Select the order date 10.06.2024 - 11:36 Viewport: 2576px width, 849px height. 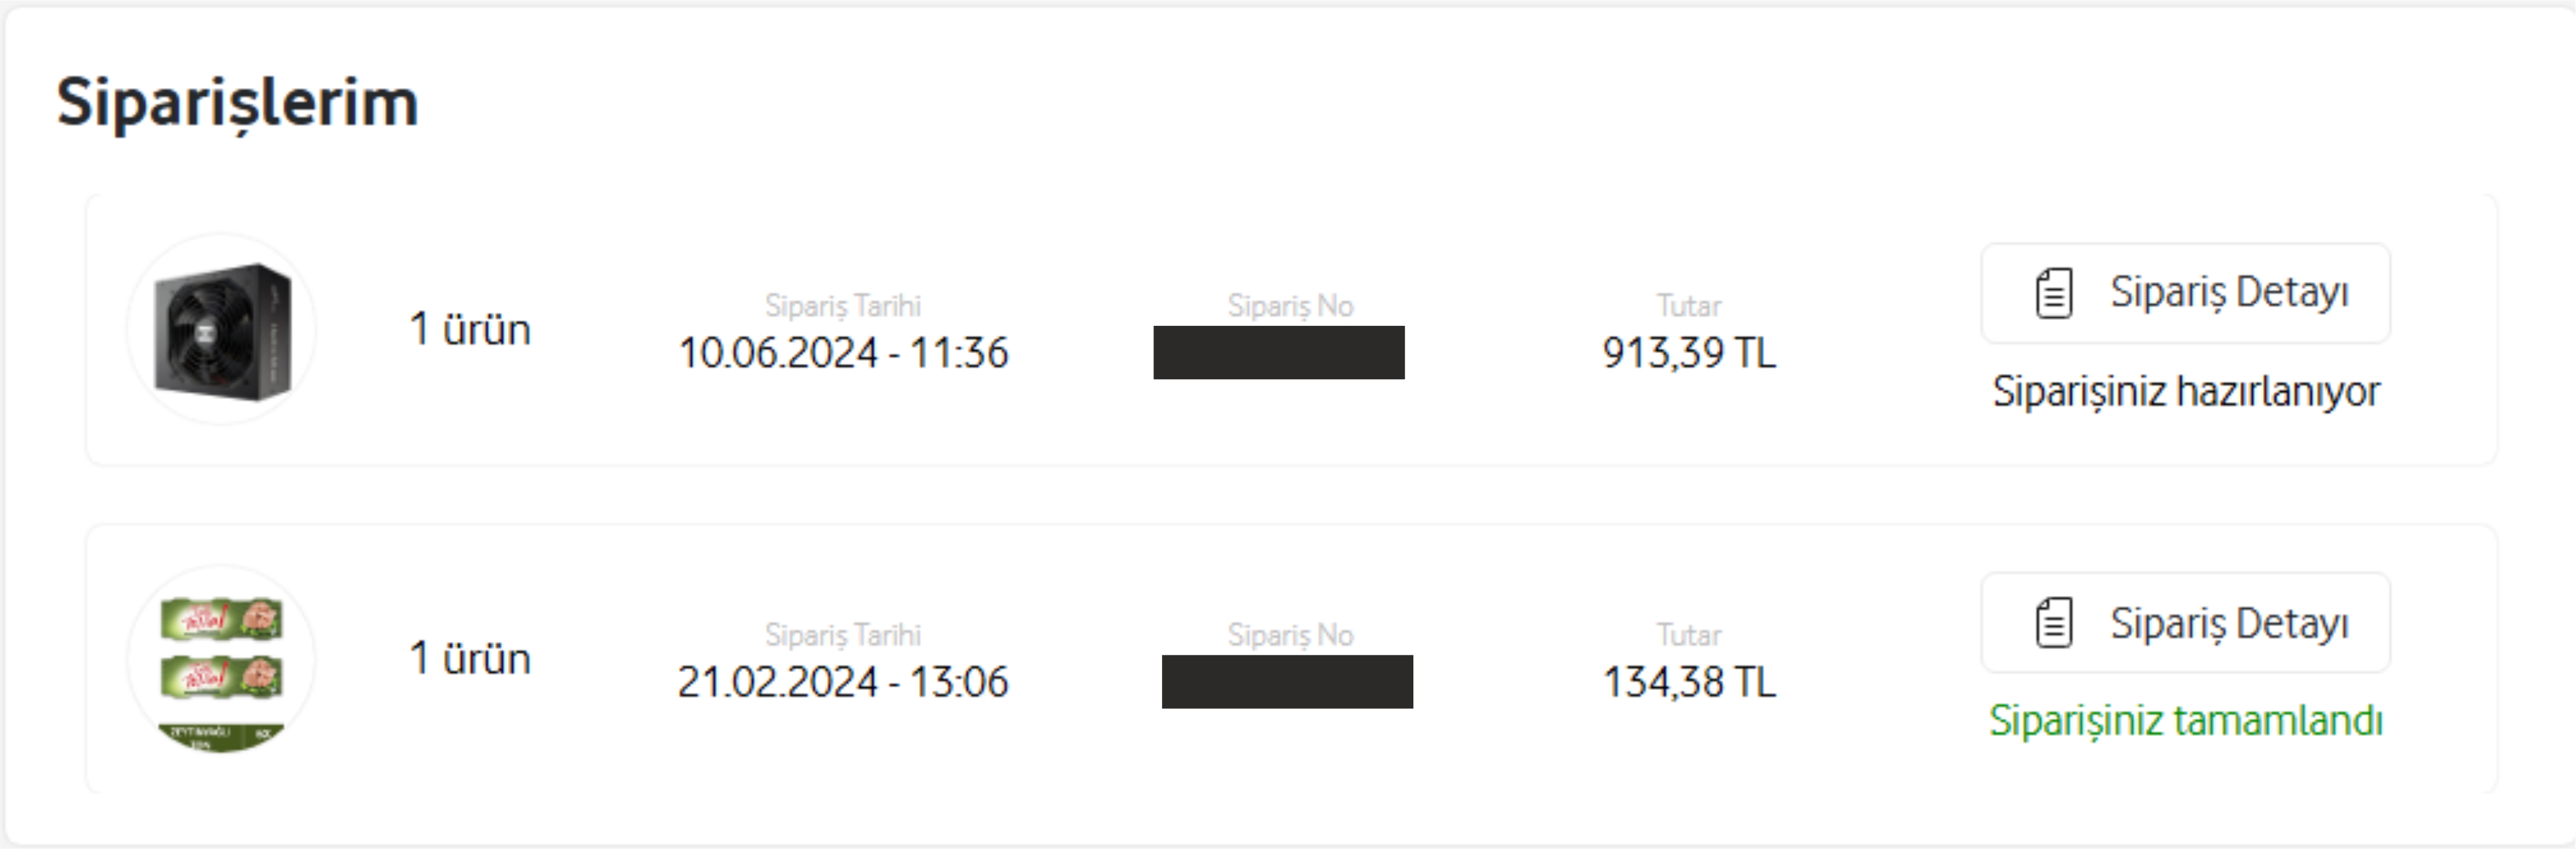pos(843,353)
